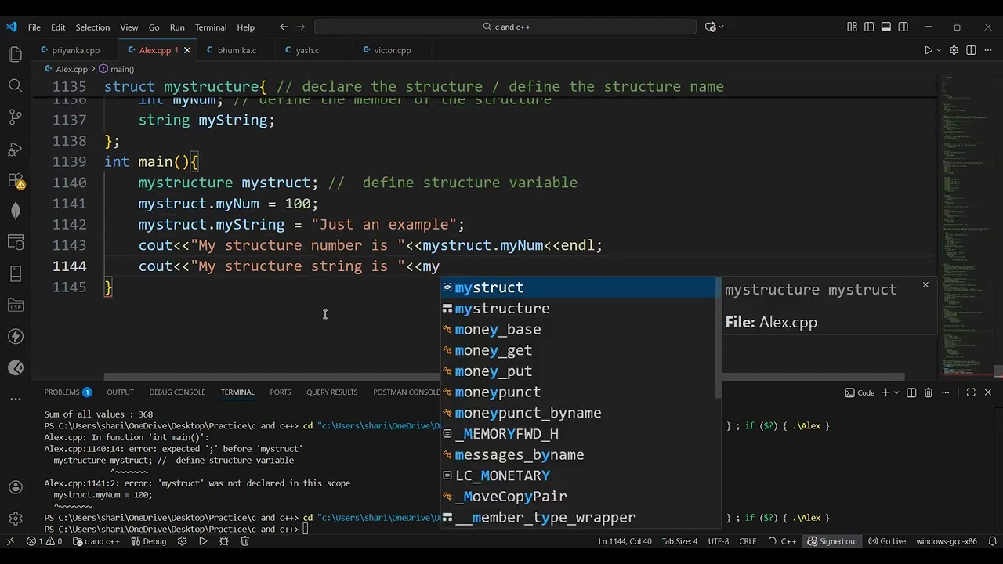1003x564 pixels.
Task: Kill the terminal with the trash icon
Action: [x=929, y=392]
